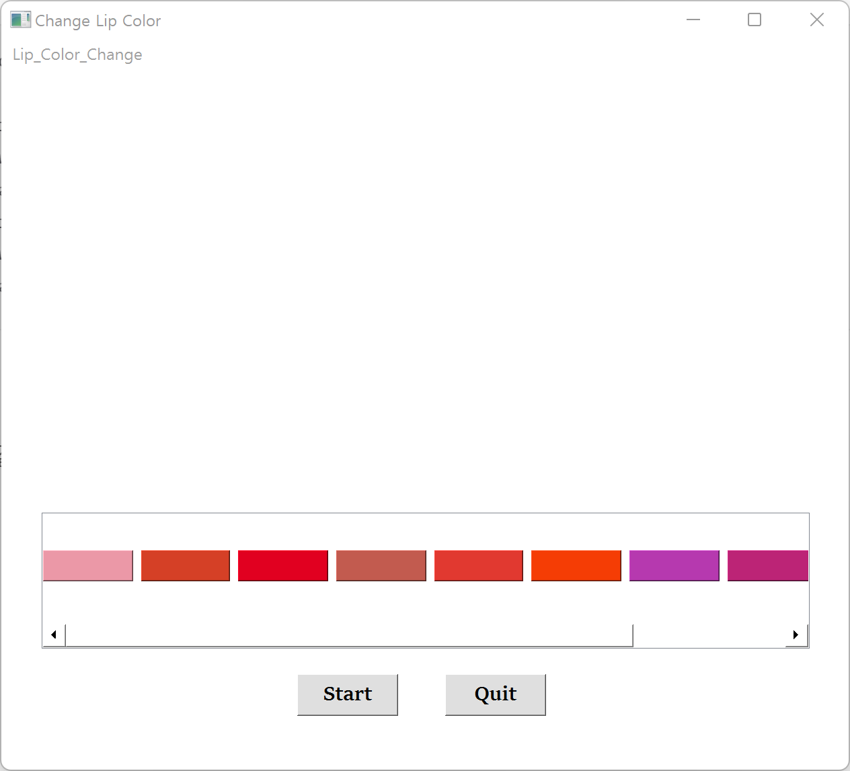Click the Change Lip Color app icon

[20, 20]
